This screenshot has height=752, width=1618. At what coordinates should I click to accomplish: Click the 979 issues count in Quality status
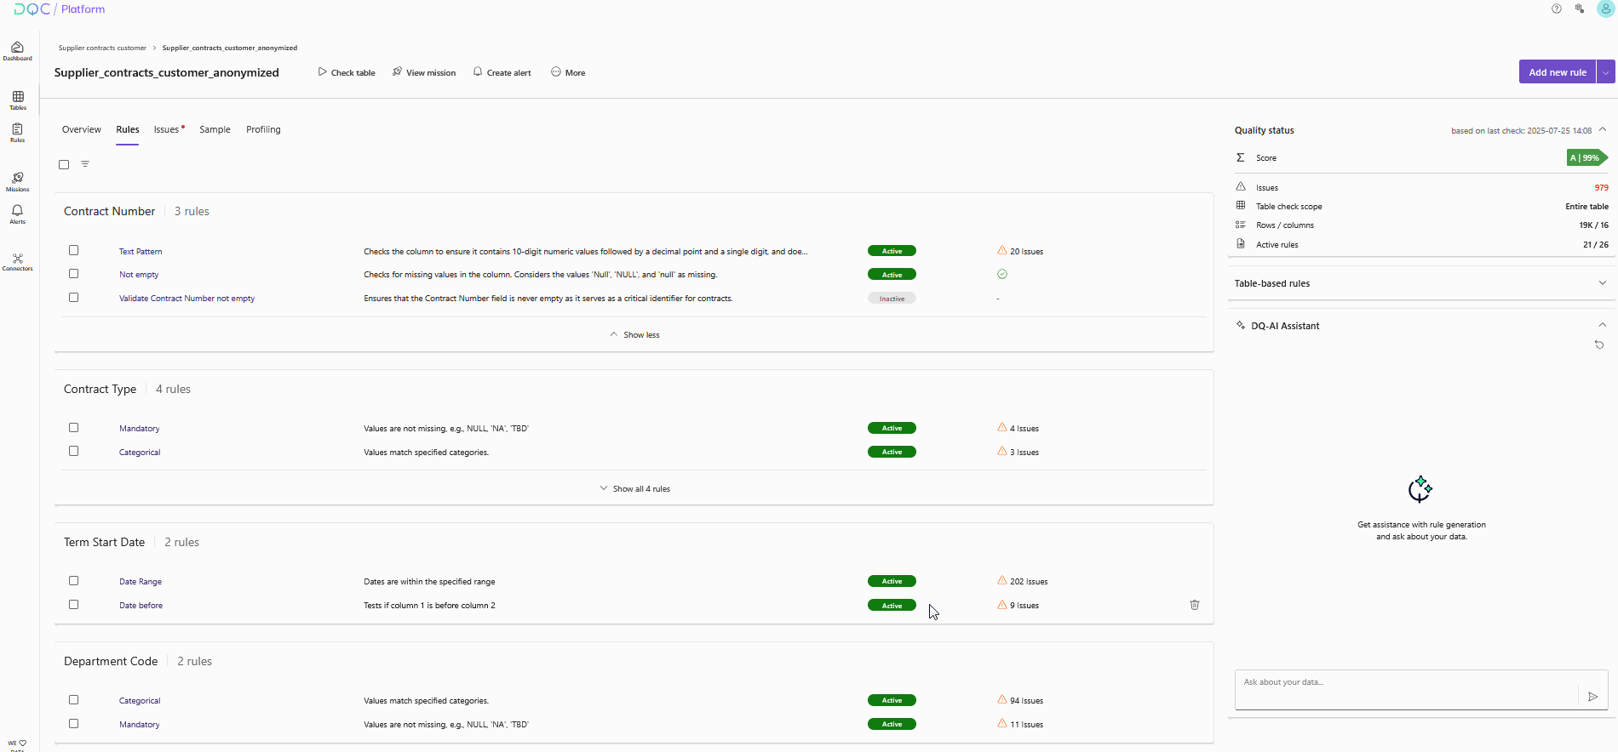click(1601, 188)
